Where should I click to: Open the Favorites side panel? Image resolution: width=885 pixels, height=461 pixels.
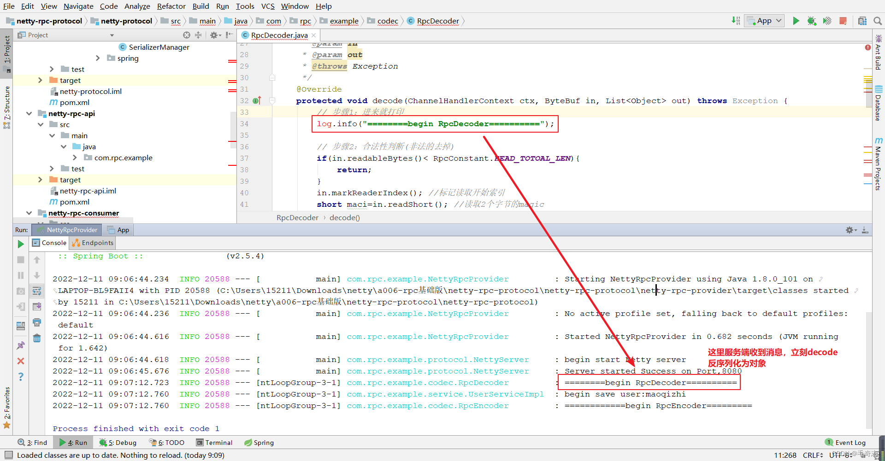point(7,408)
